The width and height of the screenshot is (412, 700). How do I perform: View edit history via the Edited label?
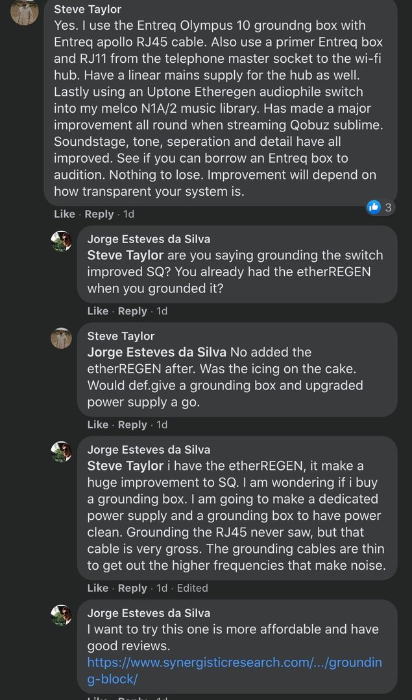click(x=192, y=588)
